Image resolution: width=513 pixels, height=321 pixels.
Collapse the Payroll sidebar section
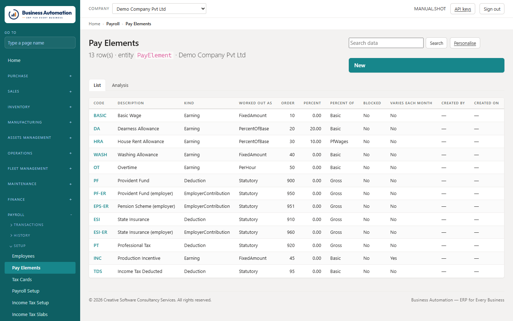40,215
